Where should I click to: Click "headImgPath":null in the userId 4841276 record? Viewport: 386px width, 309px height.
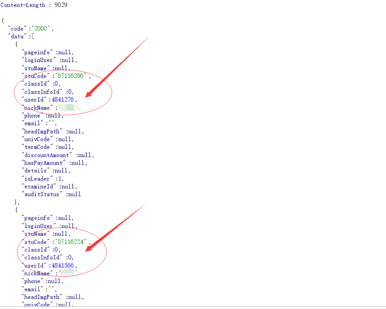pyautogui.click(x=53, y=131)
